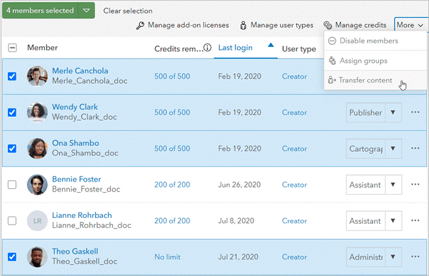
Task: Open Ona Shambo's profile link
Action: [75, 143]
